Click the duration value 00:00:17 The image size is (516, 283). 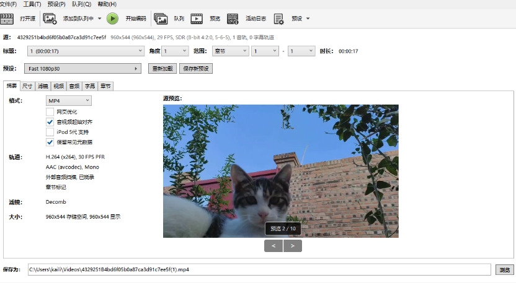(x=348, y=51)
